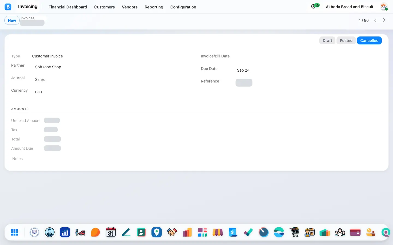
Task: Open the blue map pin app icon
Action: pyautogui.click(x=157, y=232)
